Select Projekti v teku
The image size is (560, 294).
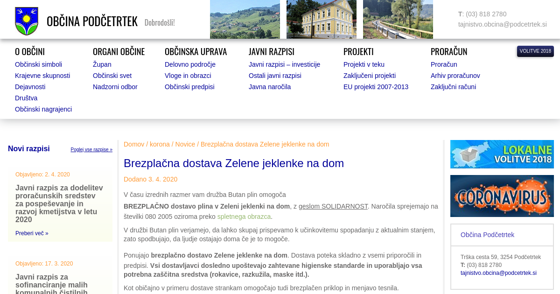click(x=364, y=64)
